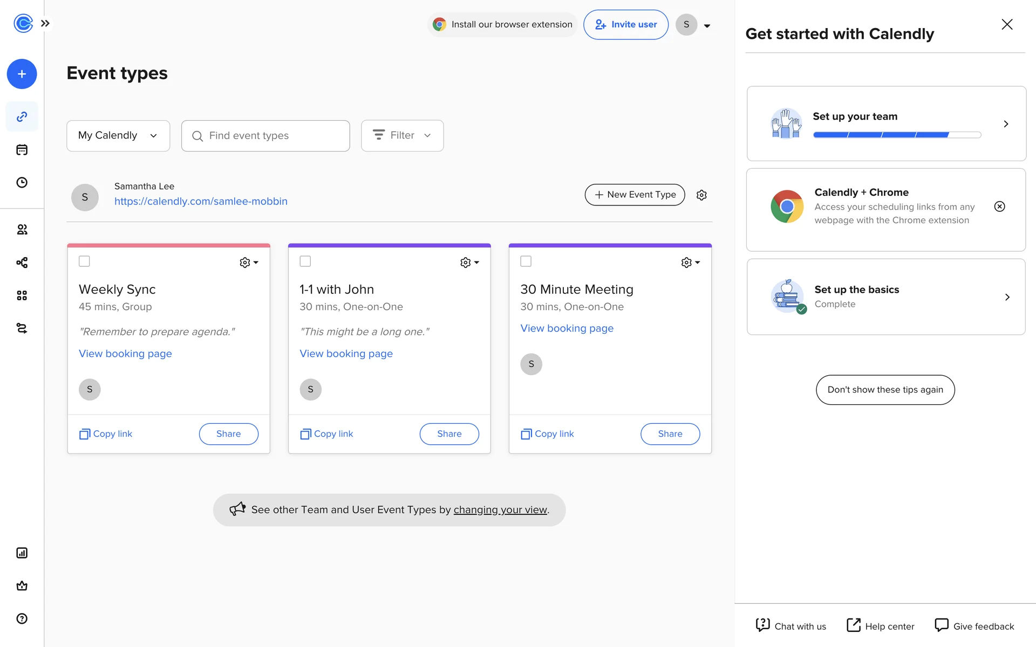Viewport: 1036px width, 647px height.
Task: Select the Weekly Sync checkbox
Action: point(84,261)
